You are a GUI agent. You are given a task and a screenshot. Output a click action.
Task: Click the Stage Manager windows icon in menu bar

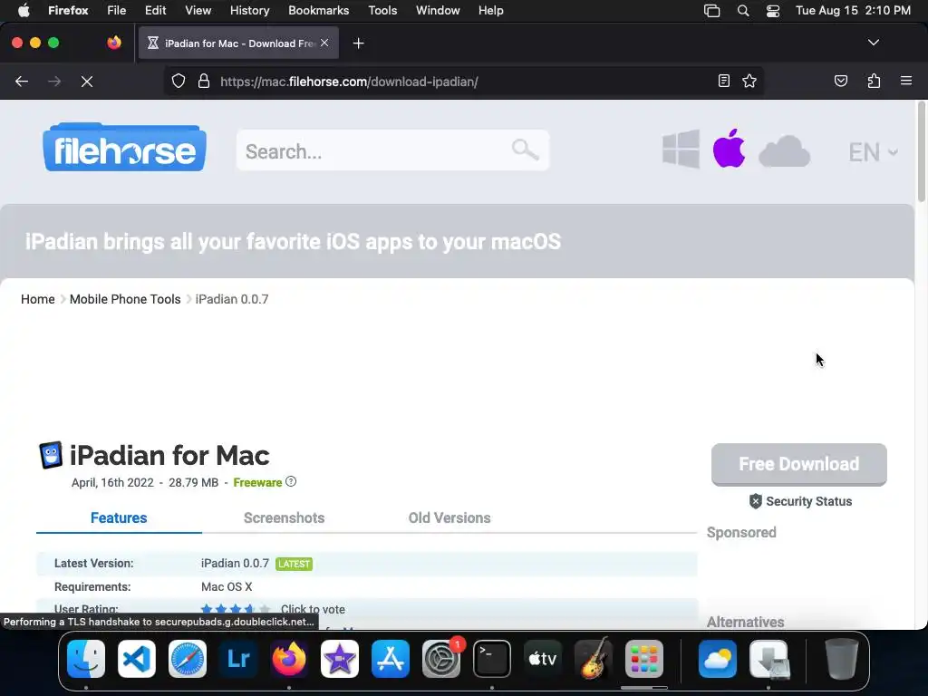712,11
